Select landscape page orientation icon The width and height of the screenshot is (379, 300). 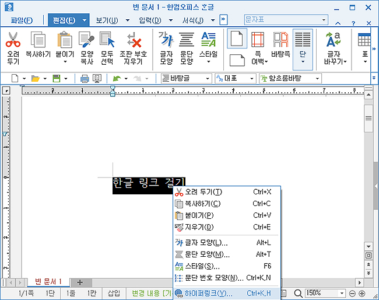click(237, 60)
